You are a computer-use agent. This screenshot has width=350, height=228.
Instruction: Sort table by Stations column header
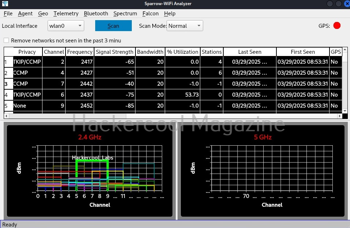212,52
